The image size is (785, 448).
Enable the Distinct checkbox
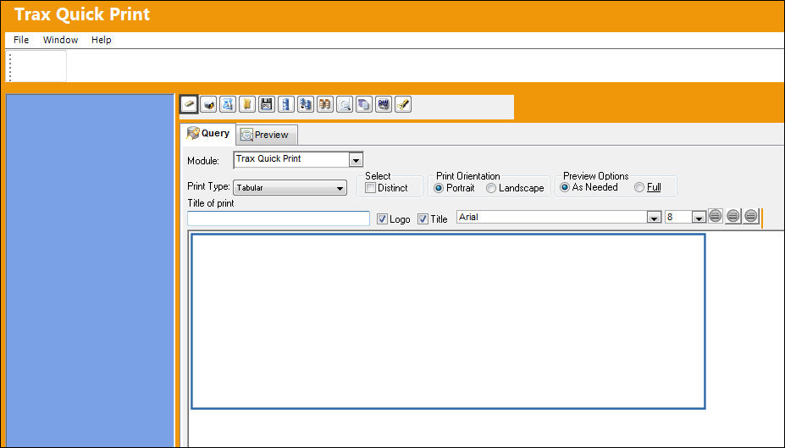370,188
